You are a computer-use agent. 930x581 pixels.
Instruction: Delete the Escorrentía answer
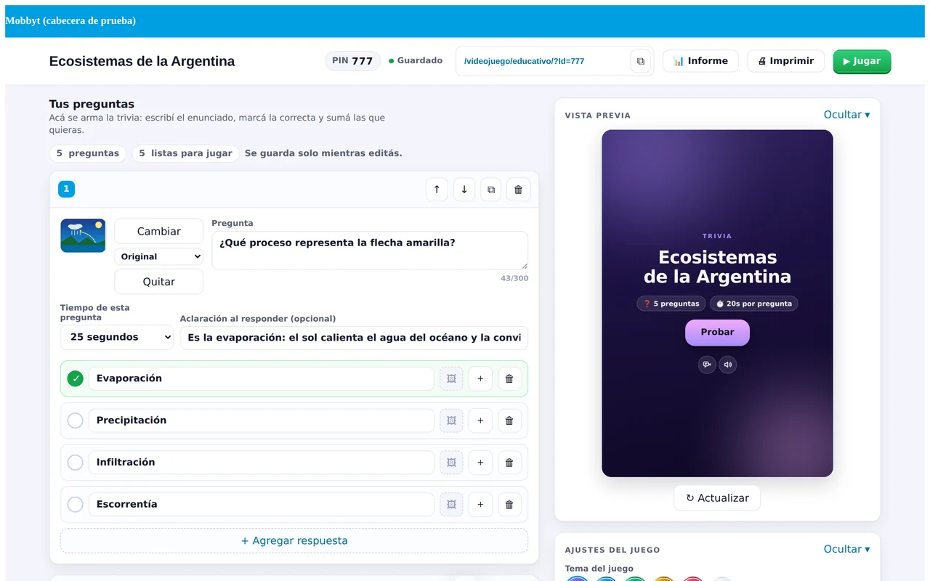coord(509,504)
